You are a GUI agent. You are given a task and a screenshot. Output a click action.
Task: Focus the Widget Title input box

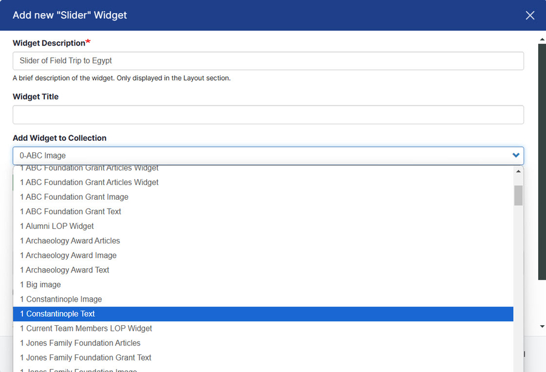pos(268,115)
